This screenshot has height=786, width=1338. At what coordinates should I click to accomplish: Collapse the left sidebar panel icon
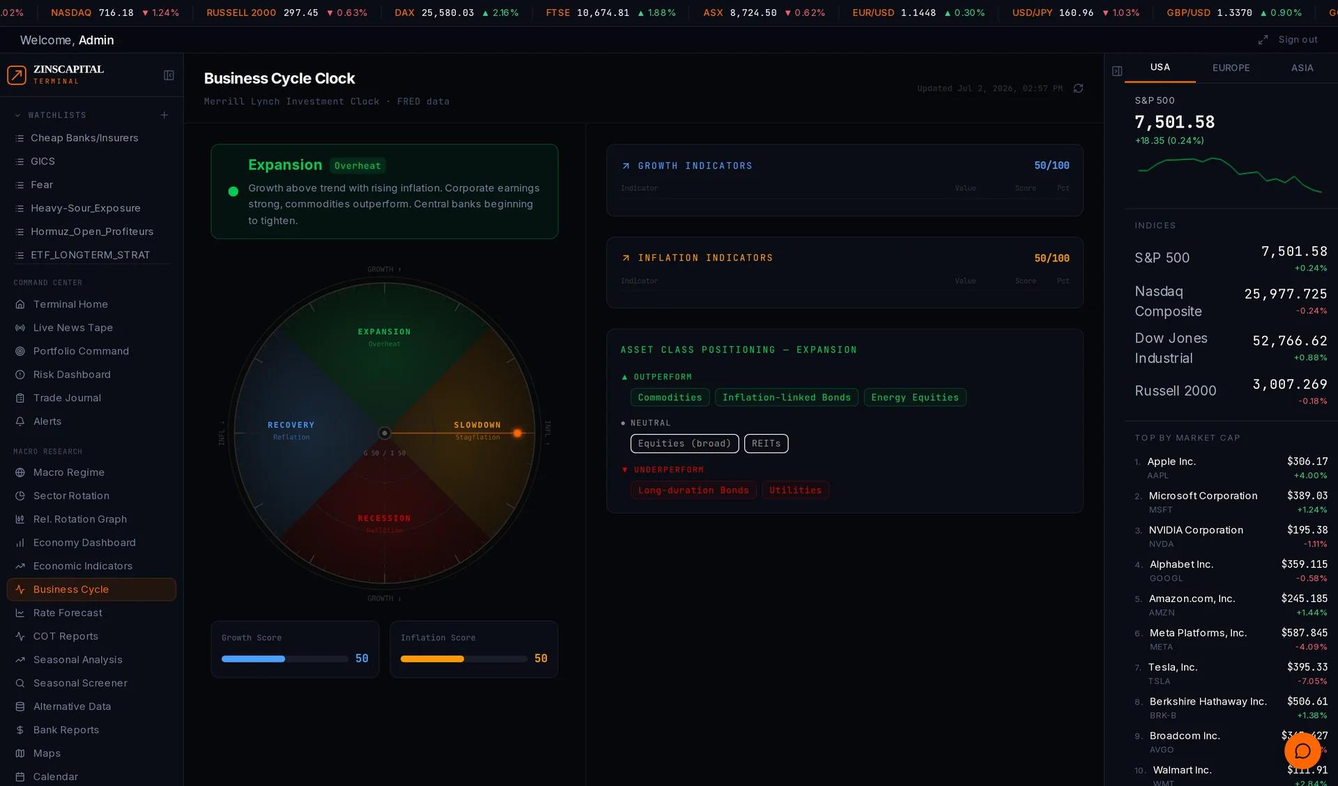169,75
